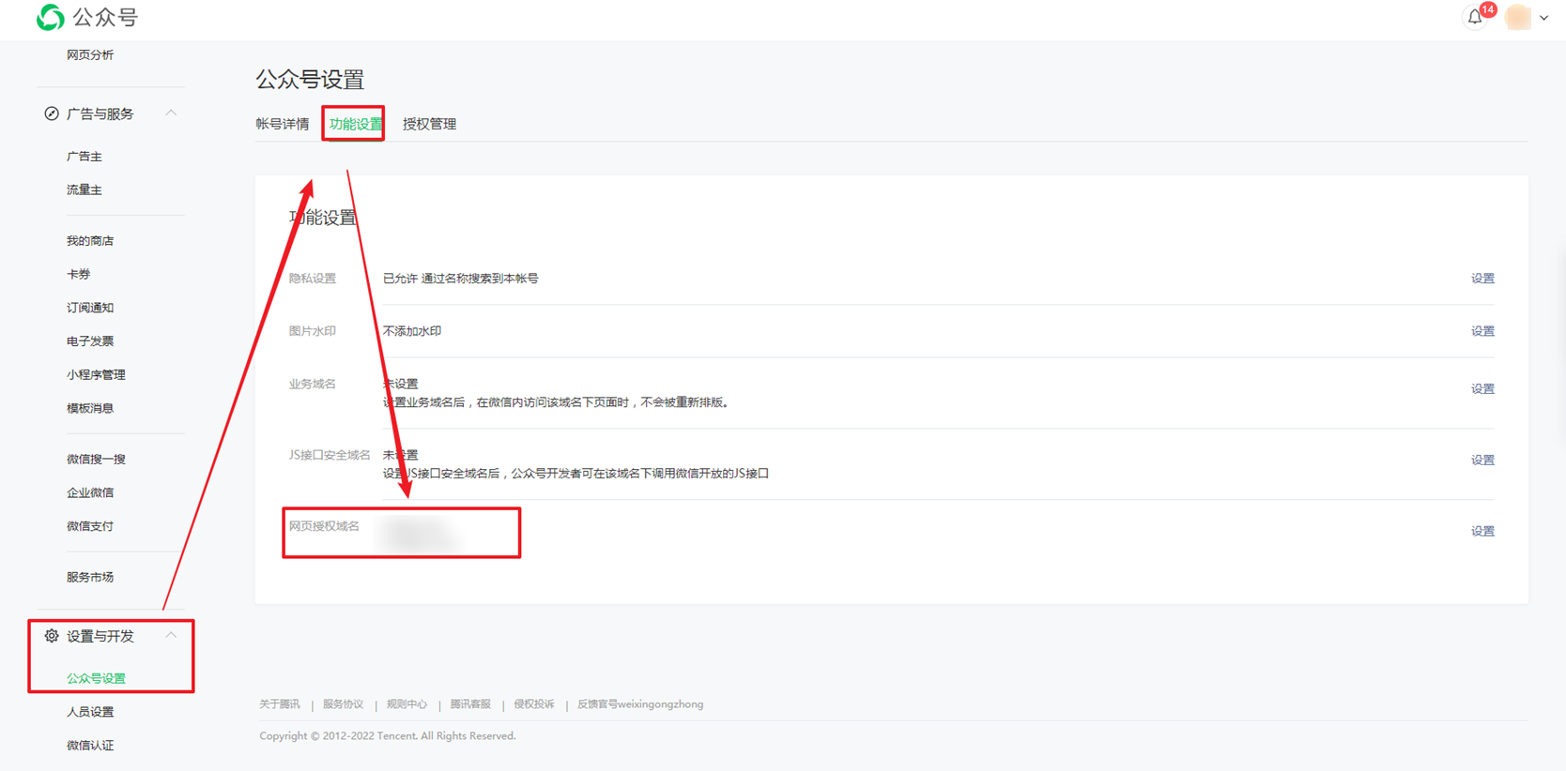Click 反馈官号weixingongzhong footer link
Screen dimensions: 1566x771
point(640,704)
